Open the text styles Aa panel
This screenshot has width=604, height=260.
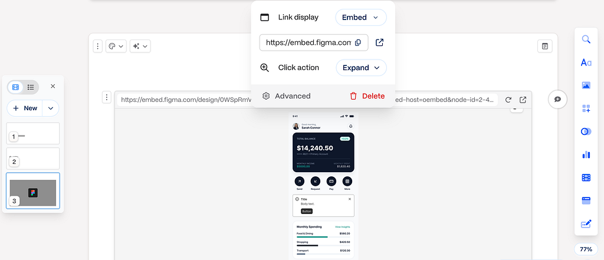pos(586,62)
